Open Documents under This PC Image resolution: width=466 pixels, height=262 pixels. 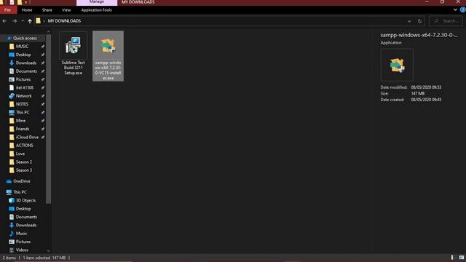[26, 217]
